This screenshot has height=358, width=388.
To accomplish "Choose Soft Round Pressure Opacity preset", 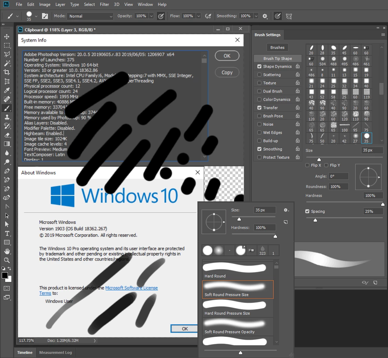I will [238, 326].
